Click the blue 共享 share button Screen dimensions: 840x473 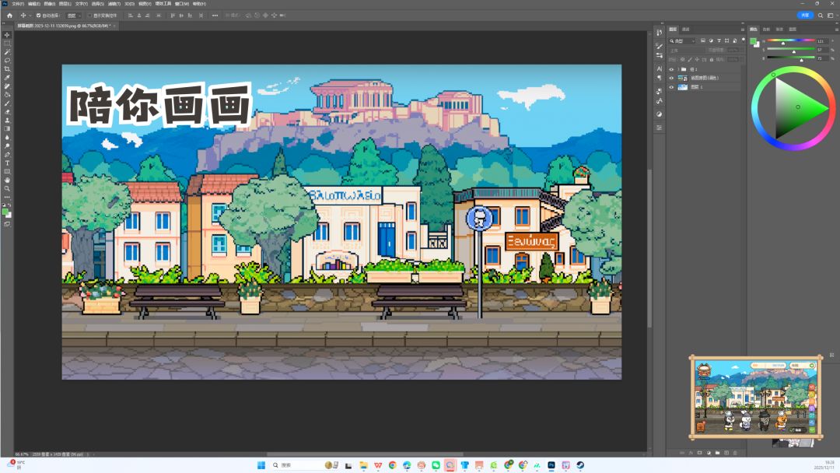805,15
